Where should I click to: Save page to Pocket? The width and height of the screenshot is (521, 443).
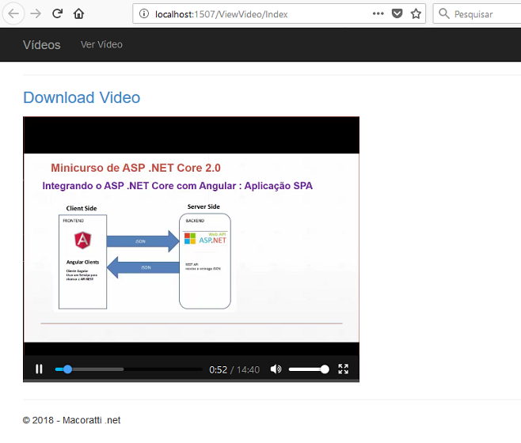point(397,13)
